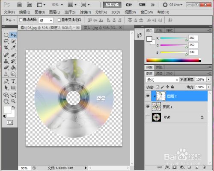The image size is (214, 171).
Task: Select the Move tool in toolbox
Action: [x=13, y=35]
